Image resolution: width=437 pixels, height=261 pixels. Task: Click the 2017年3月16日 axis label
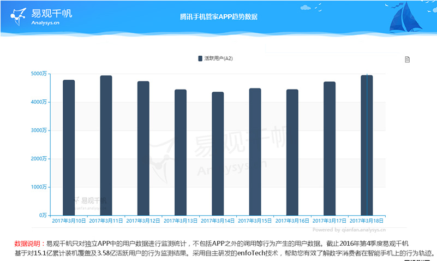292,221
